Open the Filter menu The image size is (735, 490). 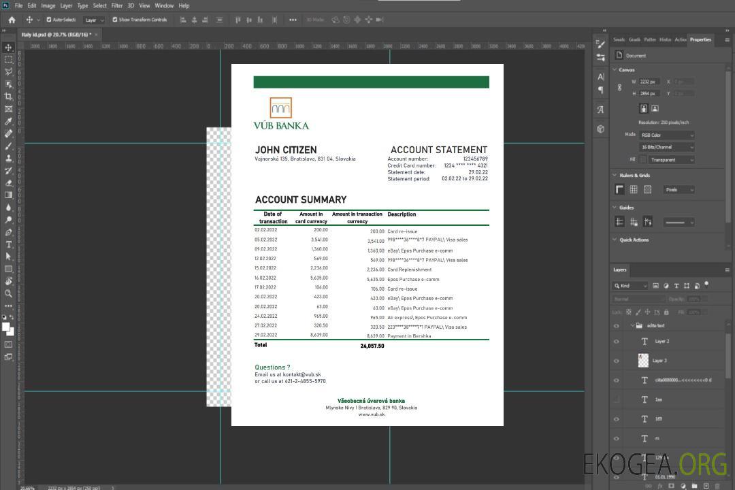click(x=117, y=5)
